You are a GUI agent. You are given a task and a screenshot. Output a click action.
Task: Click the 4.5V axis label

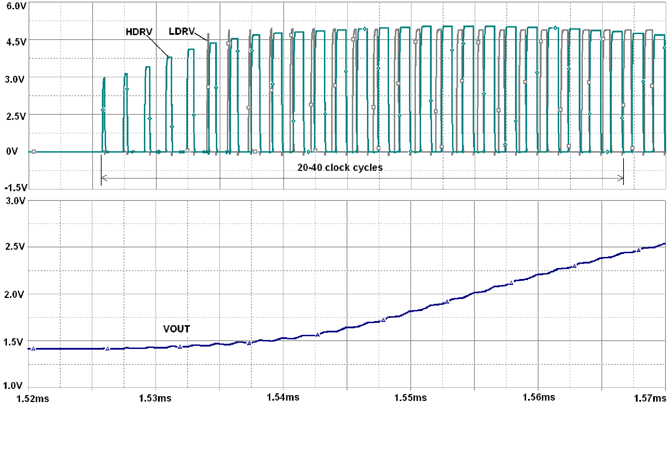click(16, 42)
